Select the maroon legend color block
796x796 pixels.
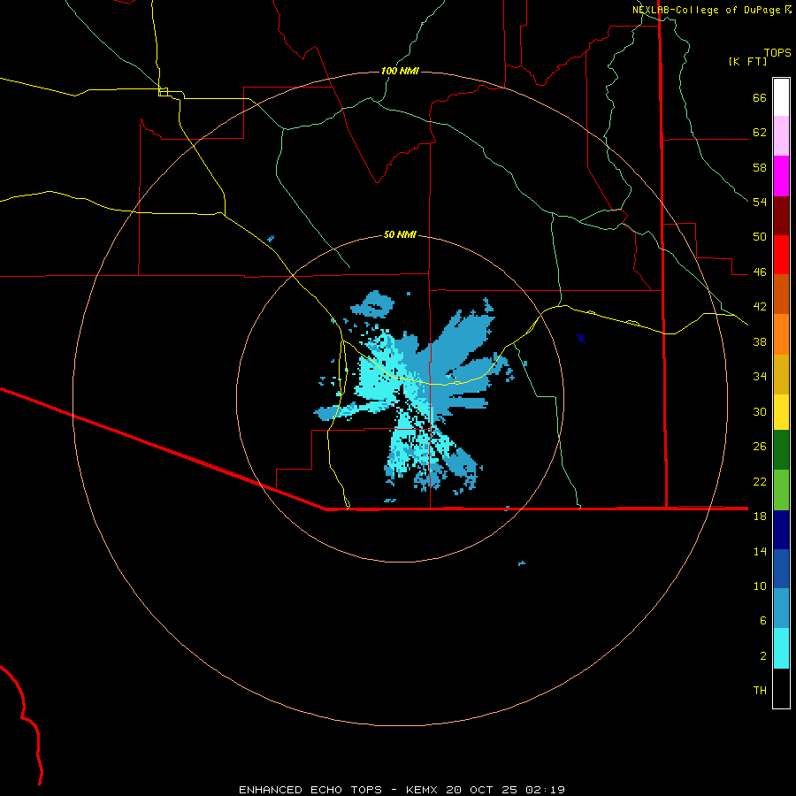[x=781, y=216]
